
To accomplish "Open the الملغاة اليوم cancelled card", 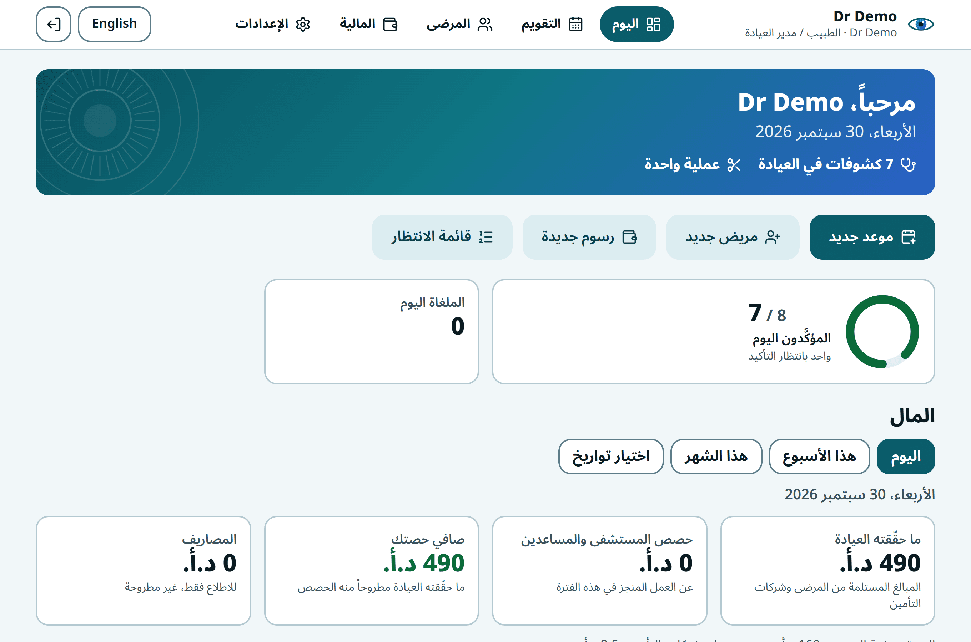I will pyautogui.click(x=372, y=332).
